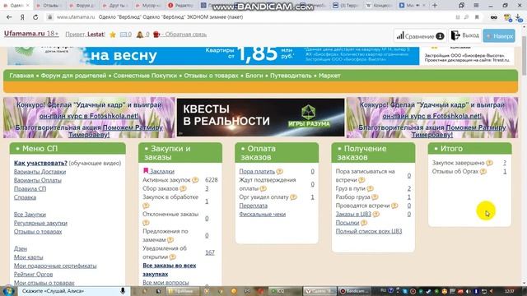Click help icon next to Груз в пути
Image resolution: width=527 pixels, height=296 pixels.
(x=370, y=188)
